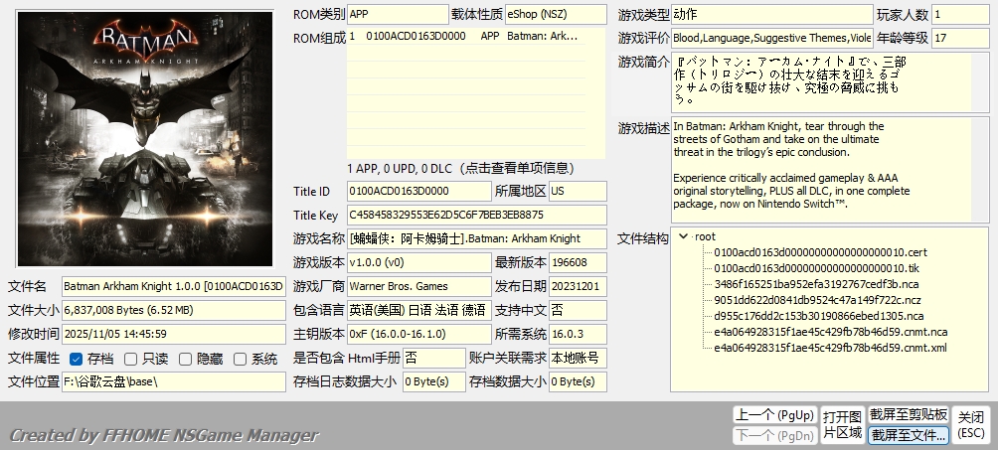Click the Title ID field
The image size is (998, 450).
tap(418, 191)
